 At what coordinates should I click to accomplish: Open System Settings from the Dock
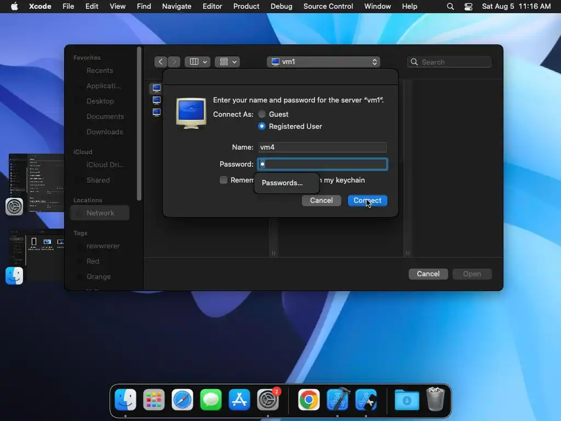(268, 400)
